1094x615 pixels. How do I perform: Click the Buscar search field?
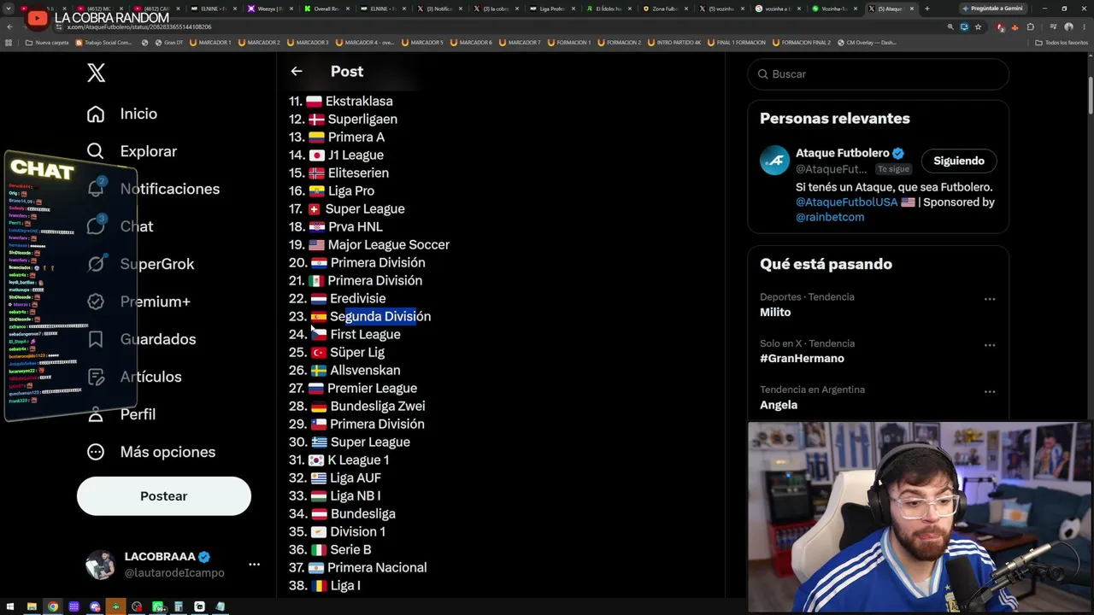pyautogui.click(x=879, y=74)
